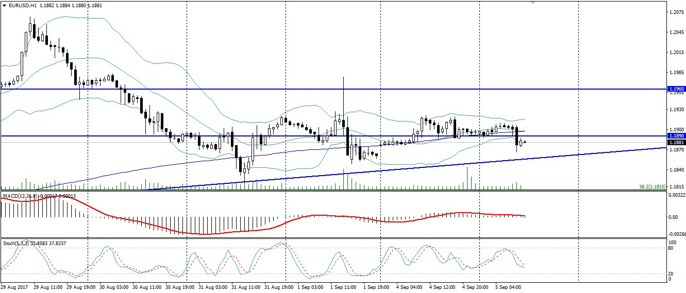Click the 1.1840 value on price scale
Screen dimensions: 686x293
point(676,170)
